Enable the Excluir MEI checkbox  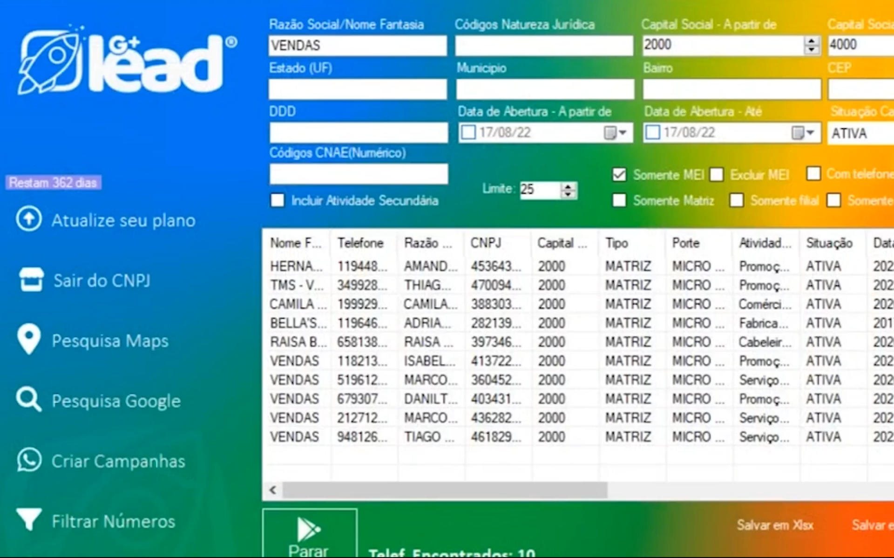click(717, 175)
